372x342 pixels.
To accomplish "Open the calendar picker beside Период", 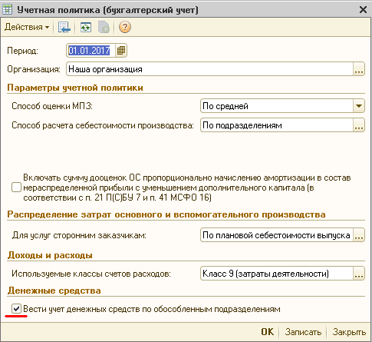I will pyautogui.click(x=121, y=51).
